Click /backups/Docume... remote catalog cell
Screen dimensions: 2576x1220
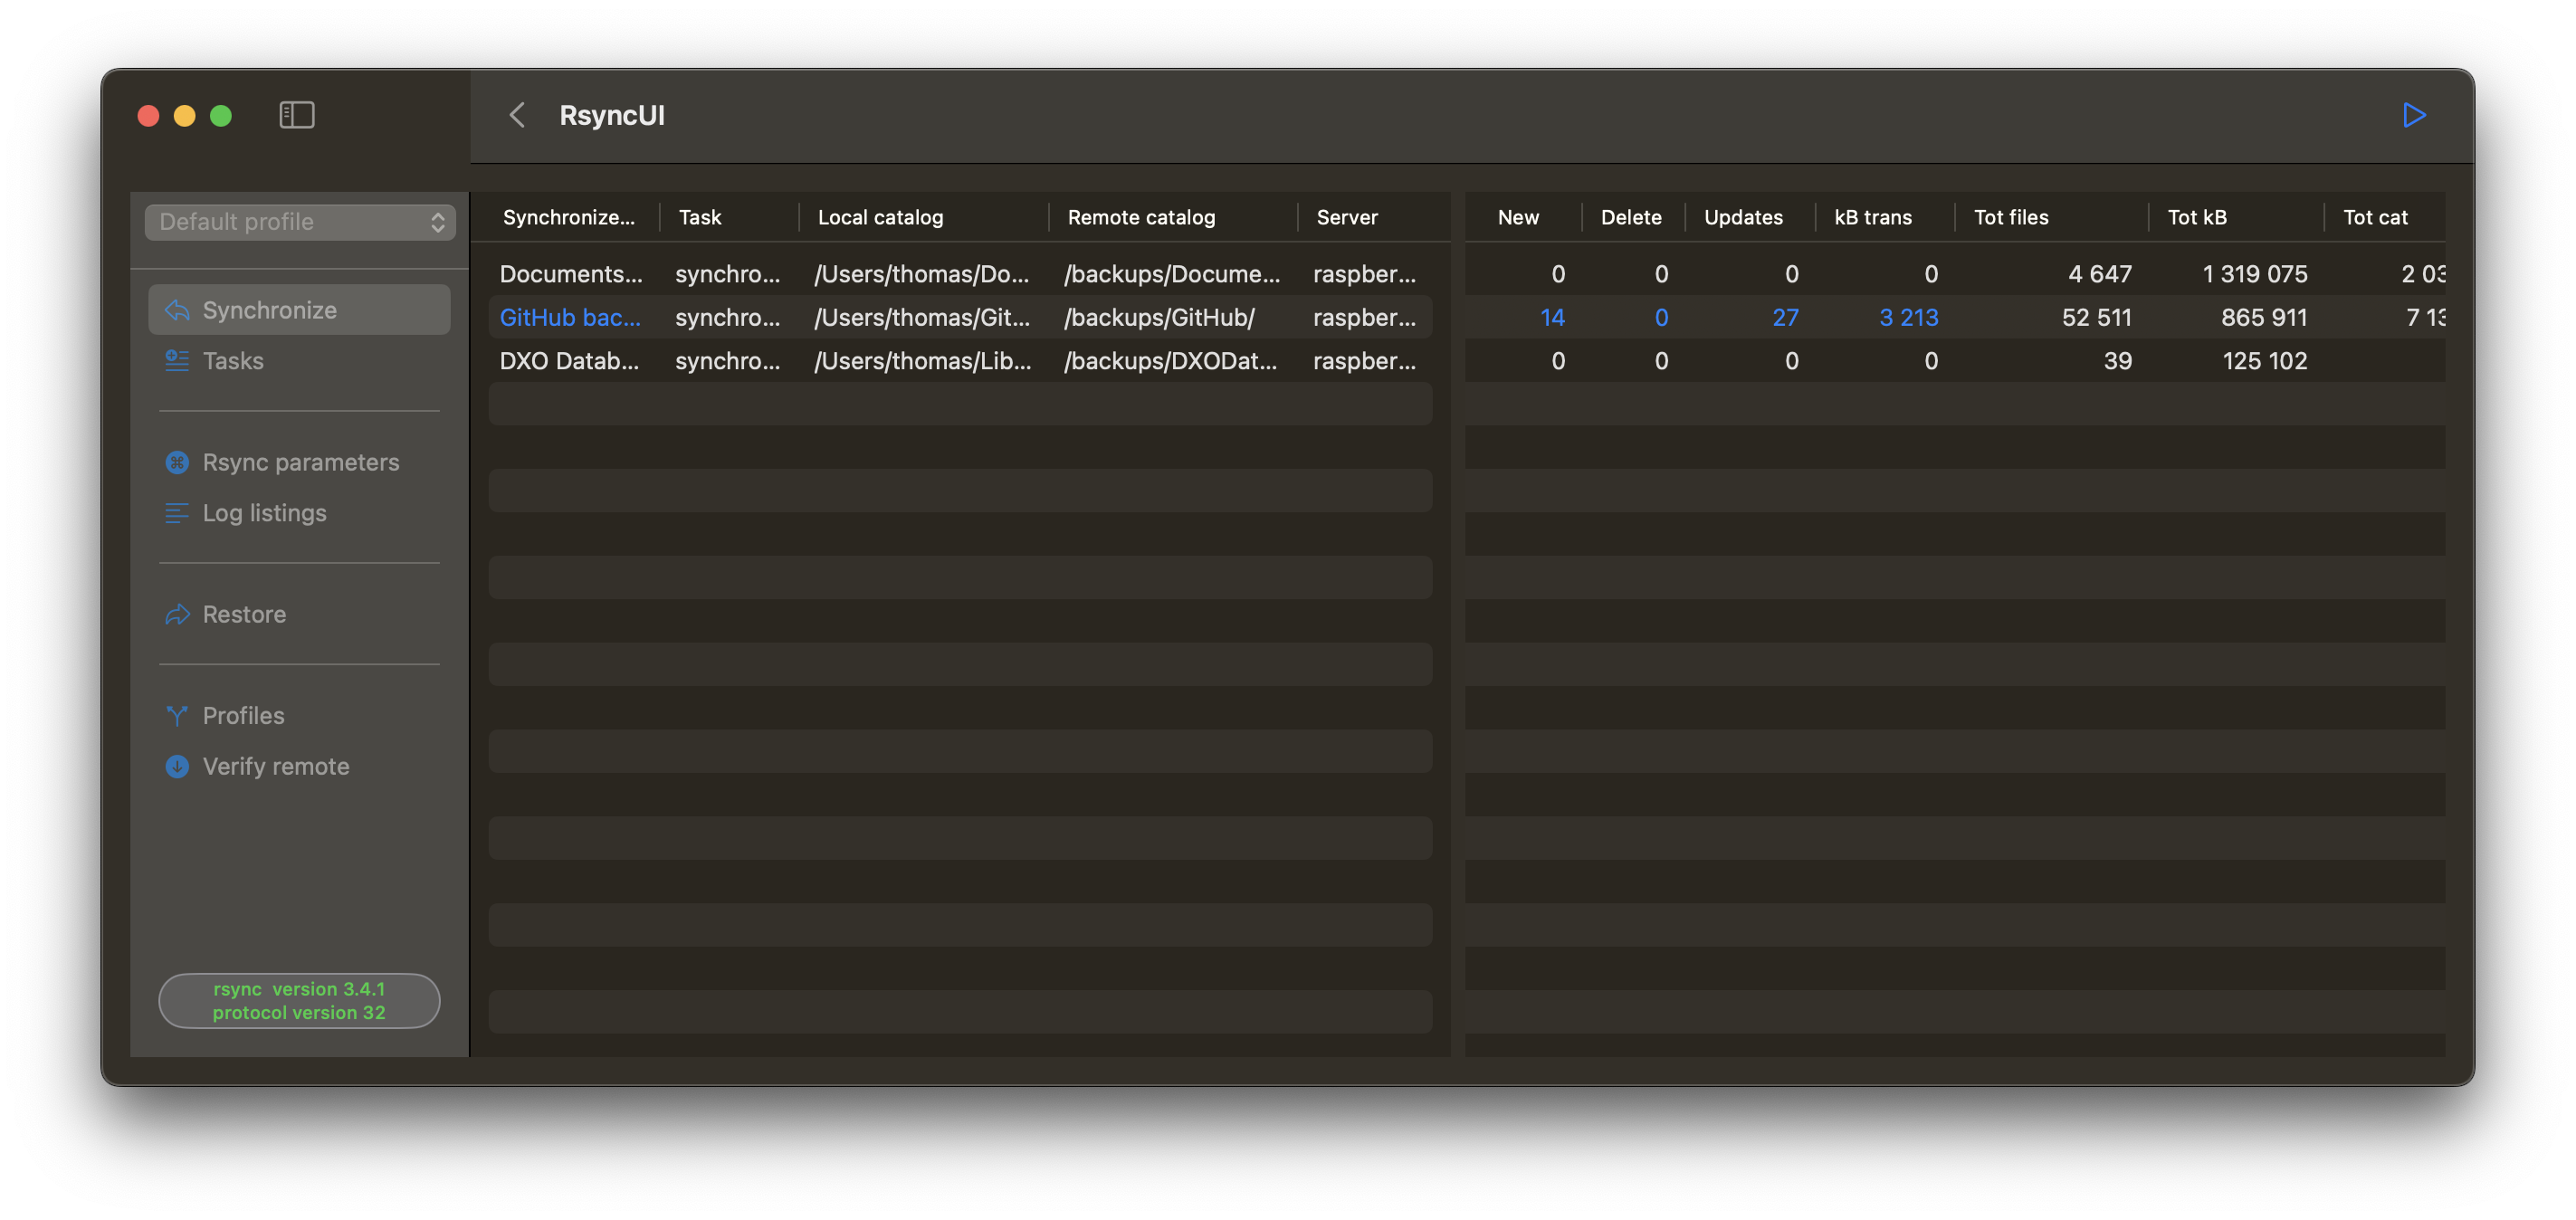1172,273
